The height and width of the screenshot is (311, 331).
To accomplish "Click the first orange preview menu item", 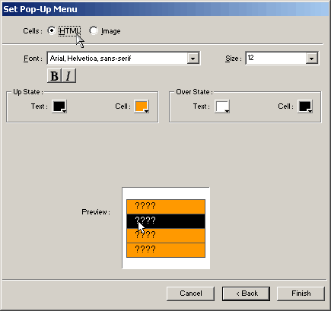I will pyautogui.click(x=166, y=207).
